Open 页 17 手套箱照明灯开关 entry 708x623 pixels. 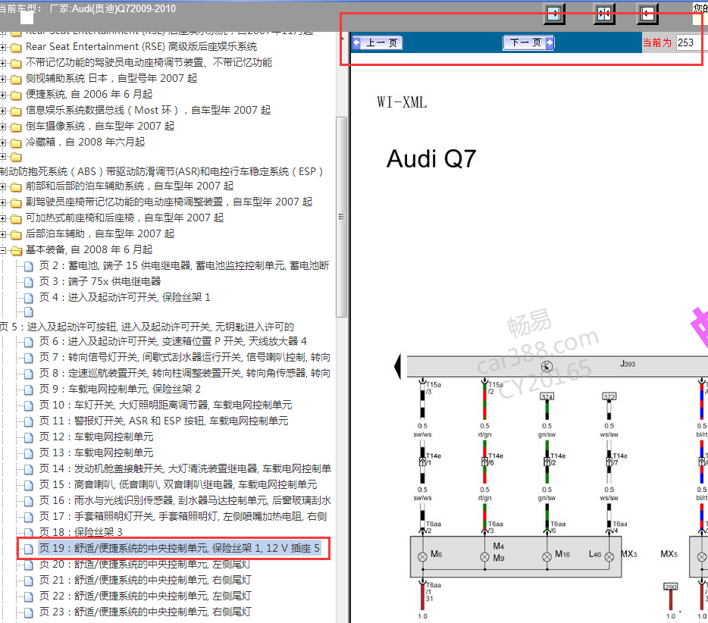183,516
